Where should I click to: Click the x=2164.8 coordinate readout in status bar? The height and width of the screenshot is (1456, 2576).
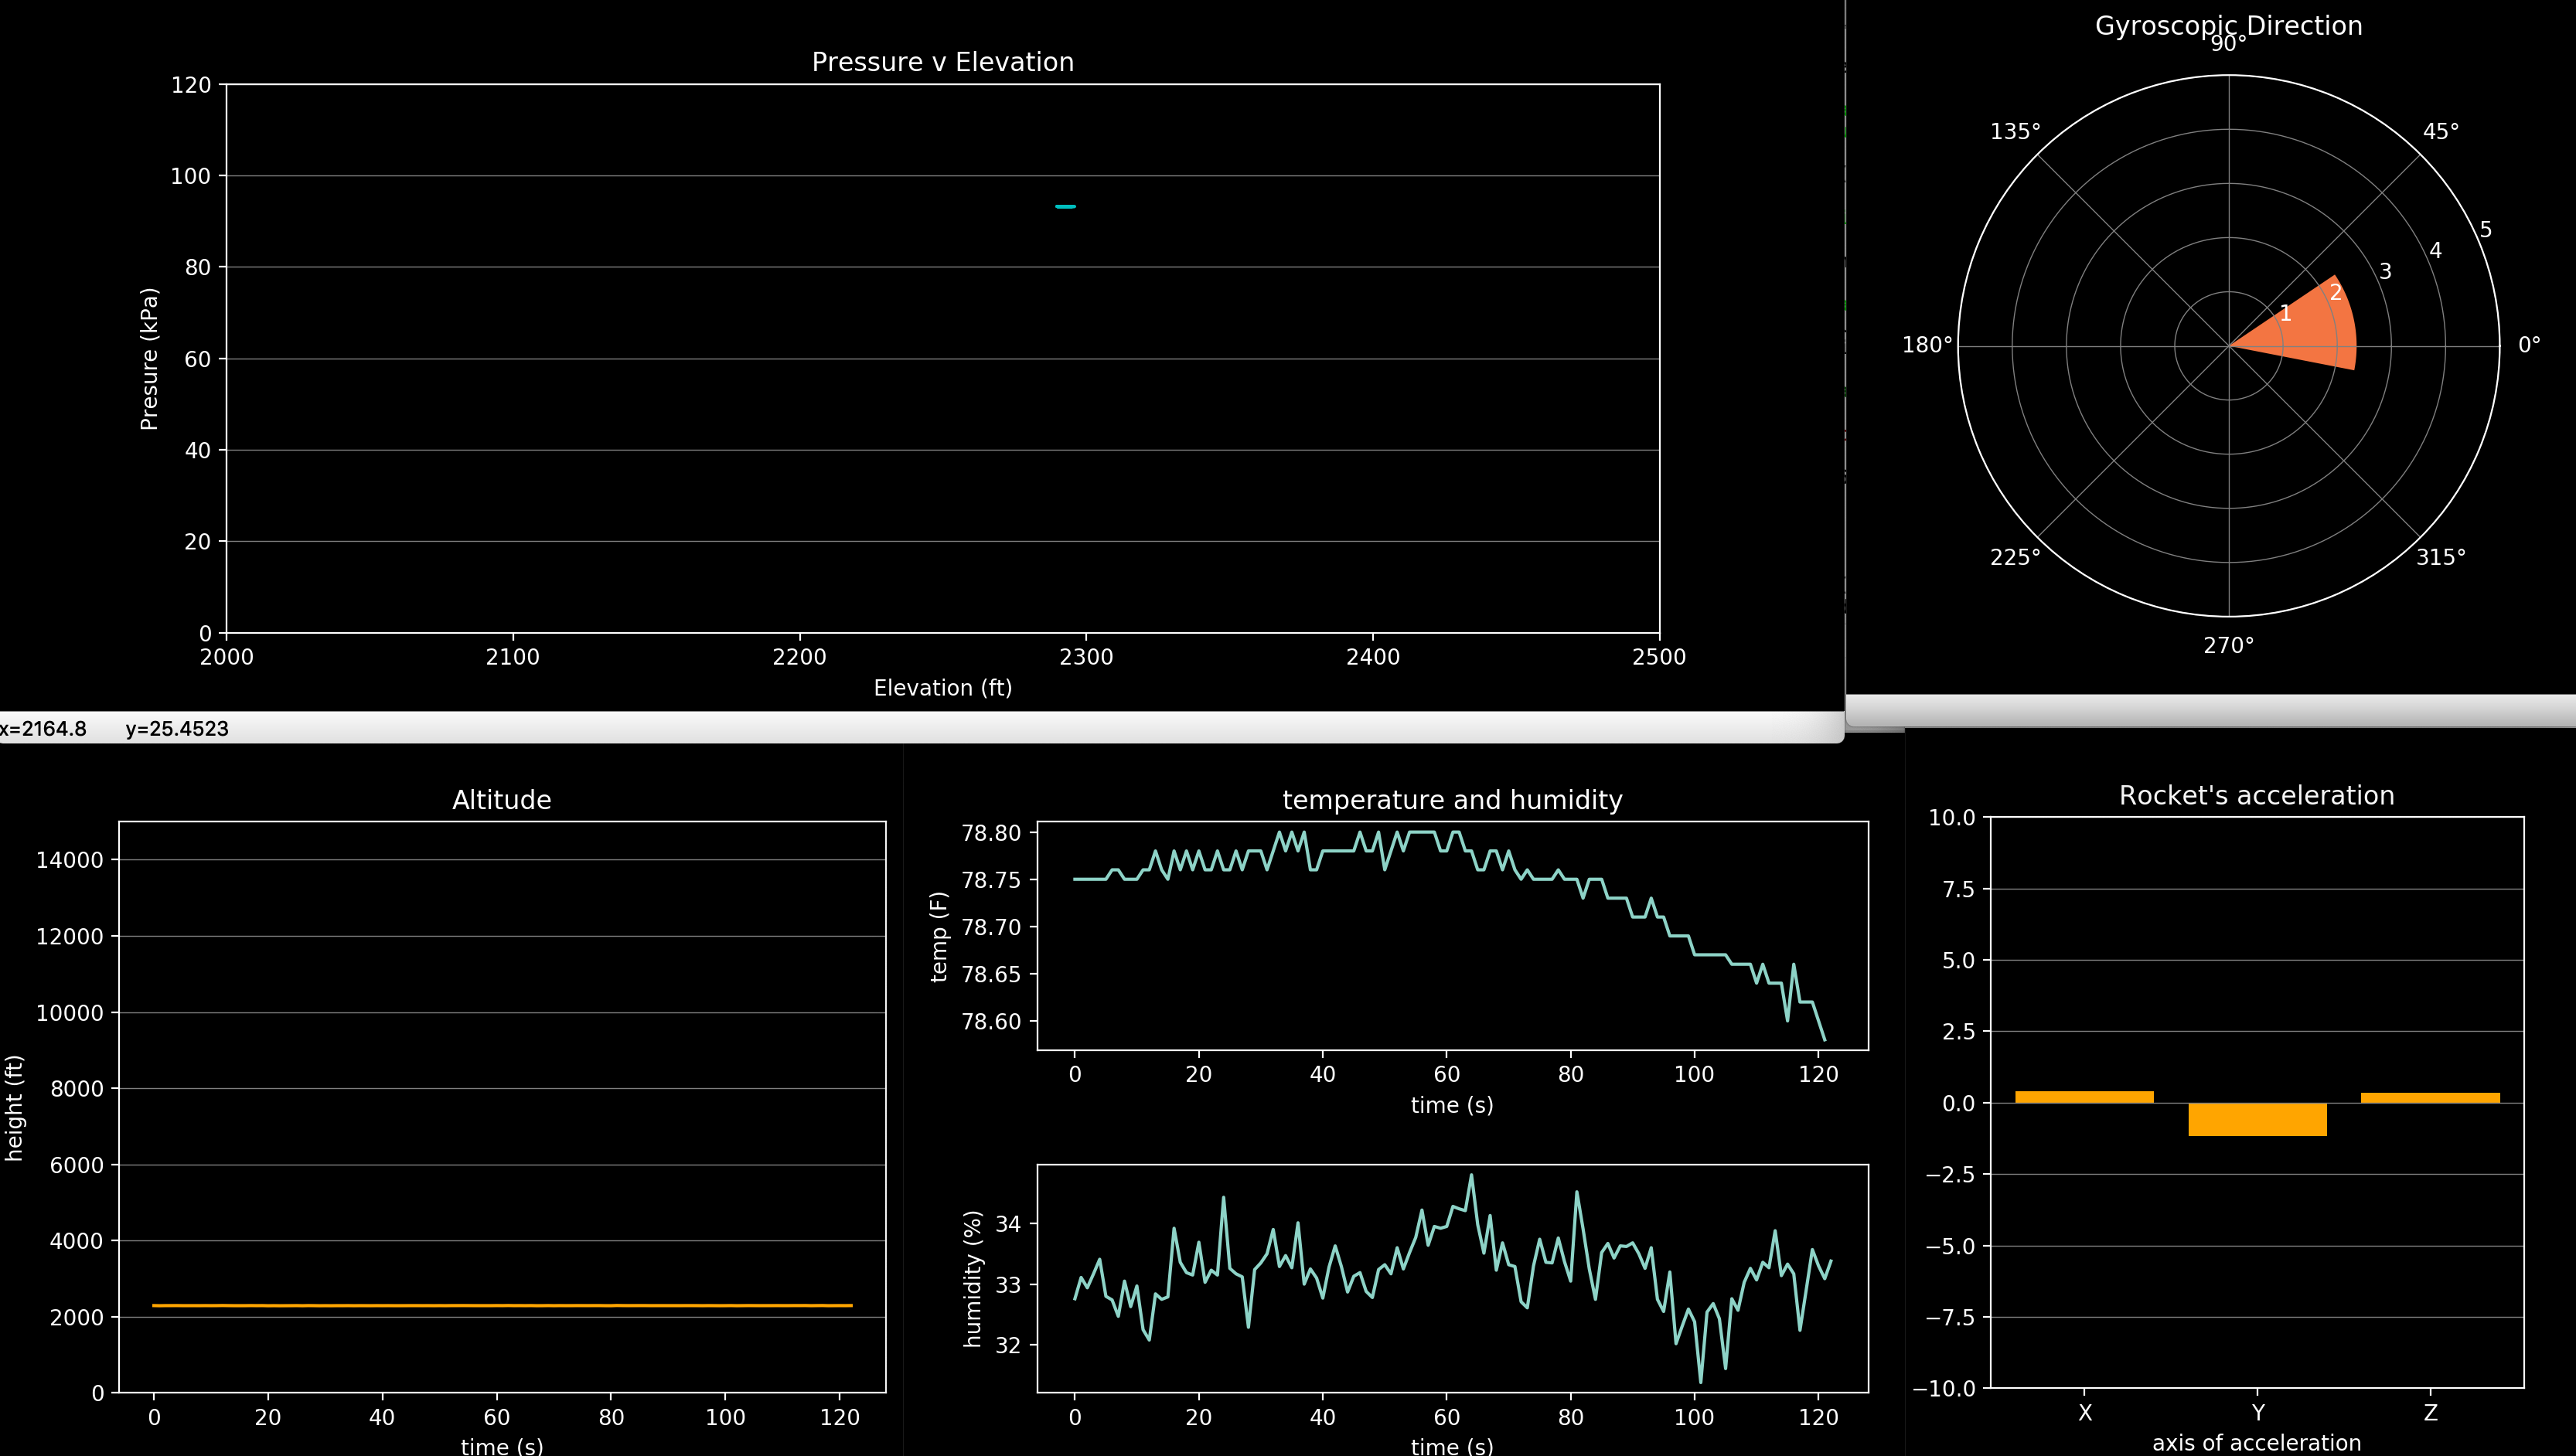[43, 729]
